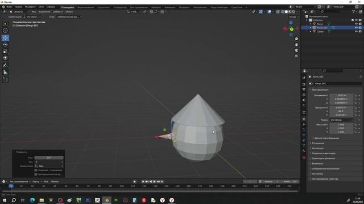Viewport: 364px width, 204px height.
Task: Hide Конус in viewport via eye icon
Action: tap(356, 24)
